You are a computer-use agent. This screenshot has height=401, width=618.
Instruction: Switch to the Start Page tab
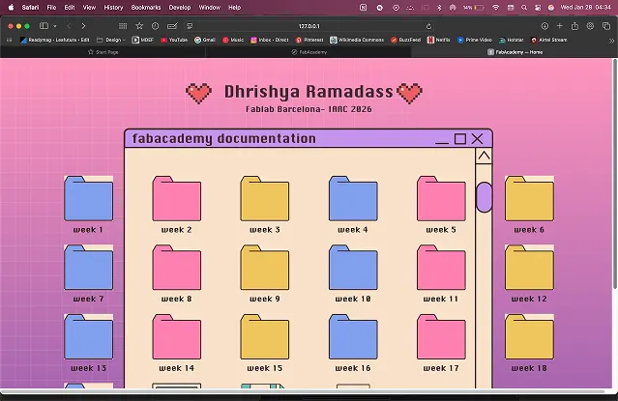click(x=103, y=52)
